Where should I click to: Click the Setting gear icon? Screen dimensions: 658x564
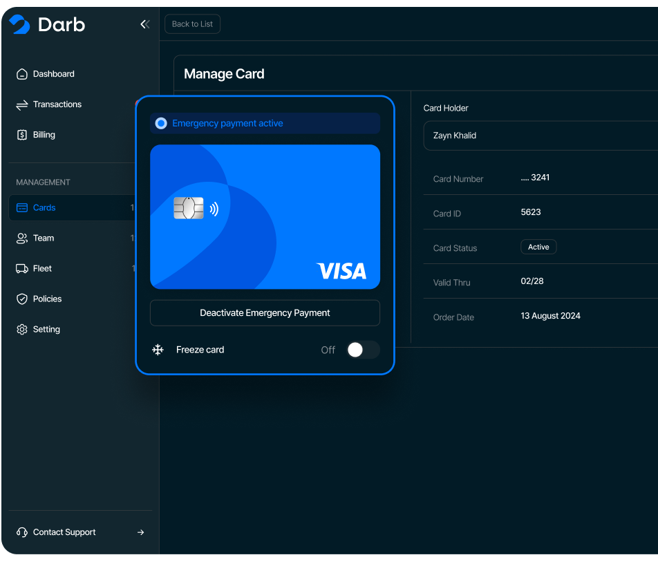[x=22, y=329]
